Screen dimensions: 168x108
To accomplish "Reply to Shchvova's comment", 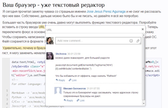I will tap(60, 80).
